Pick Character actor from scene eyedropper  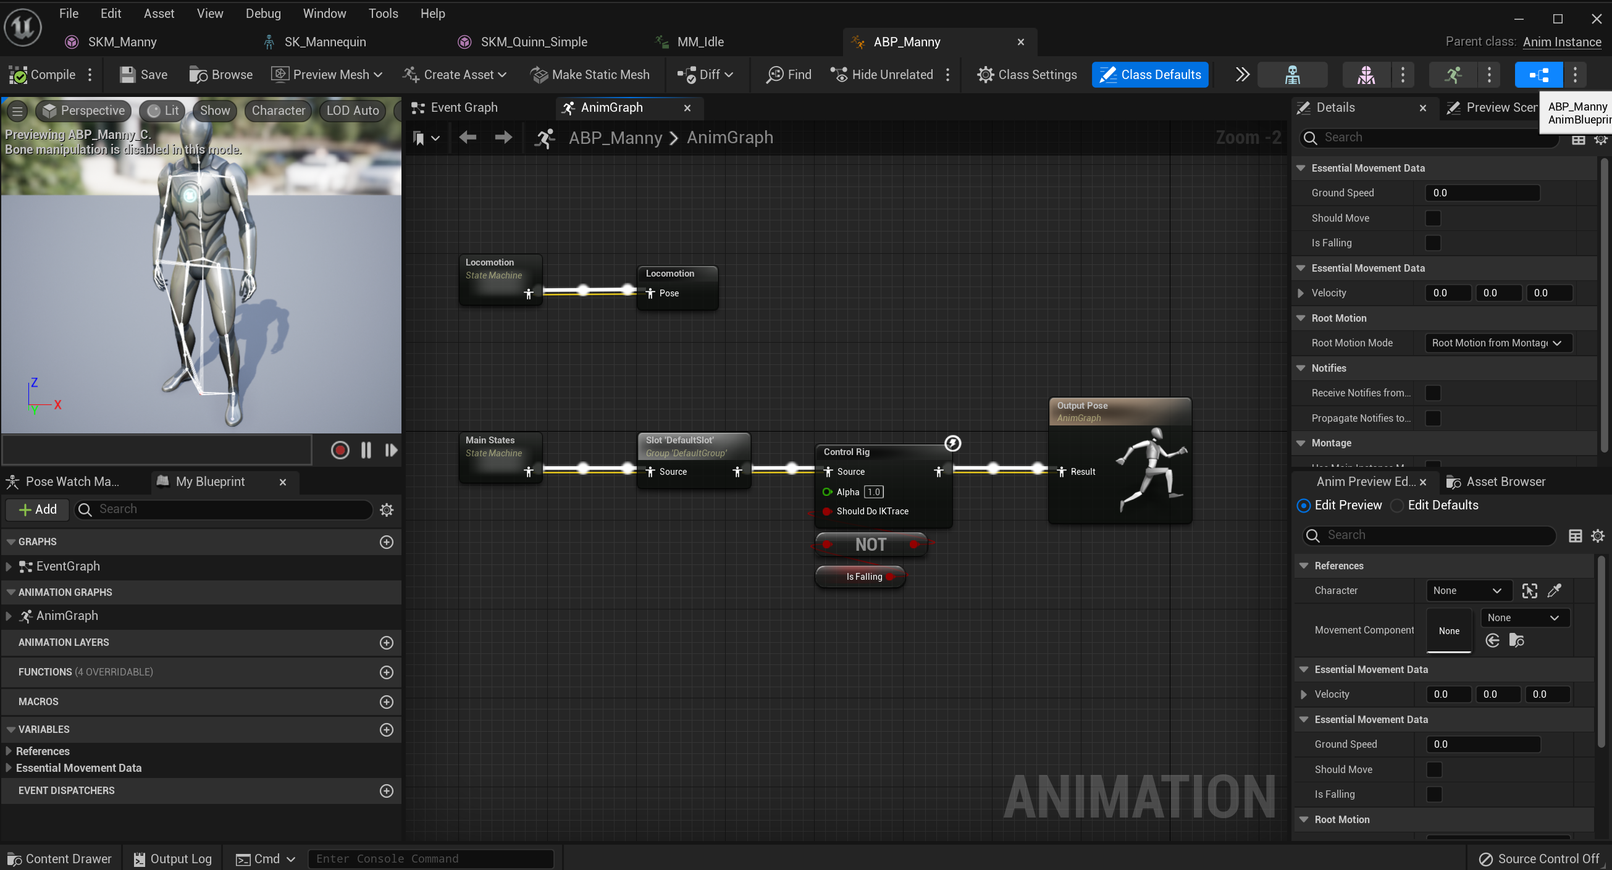click(x=1554, y=590)
